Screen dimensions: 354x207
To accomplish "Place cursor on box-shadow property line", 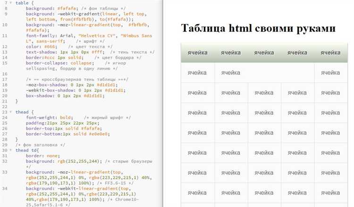I will pos(38,96).
